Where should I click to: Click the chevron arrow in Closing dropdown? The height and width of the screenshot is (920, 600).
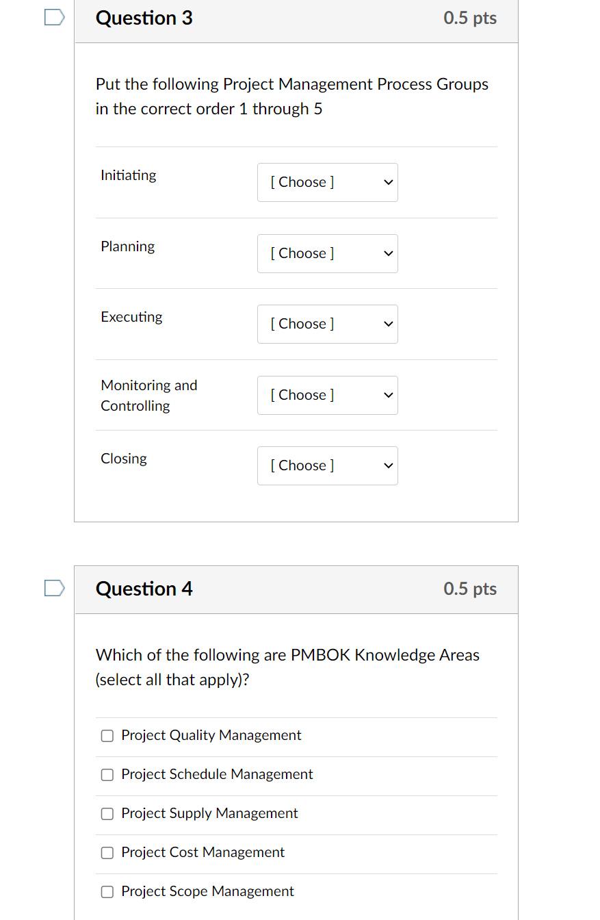(388, 466)
